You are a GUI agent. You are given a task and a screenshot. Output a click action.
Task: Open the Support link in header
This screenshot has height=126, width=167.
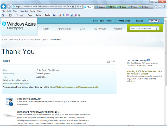click(139, 21)
